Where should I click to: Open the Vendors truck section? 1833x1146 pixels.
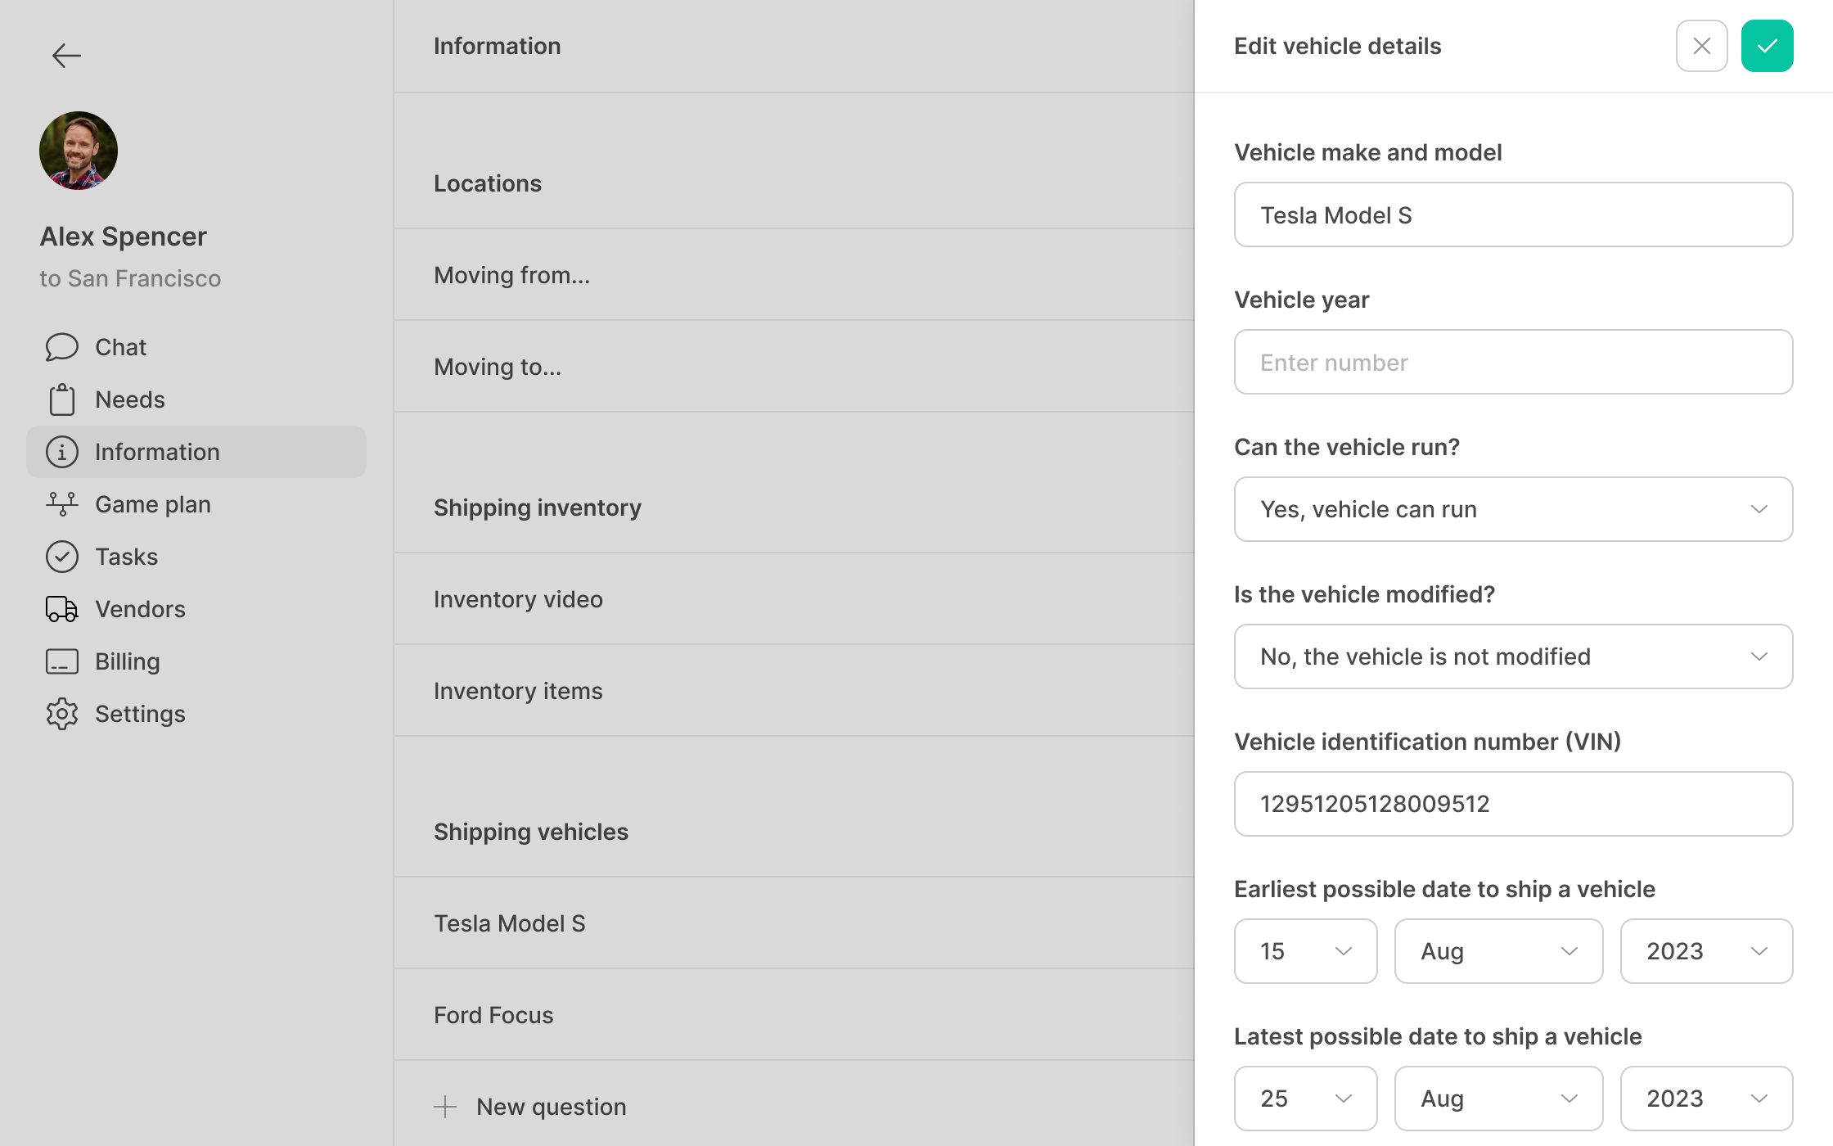(140, 609)
